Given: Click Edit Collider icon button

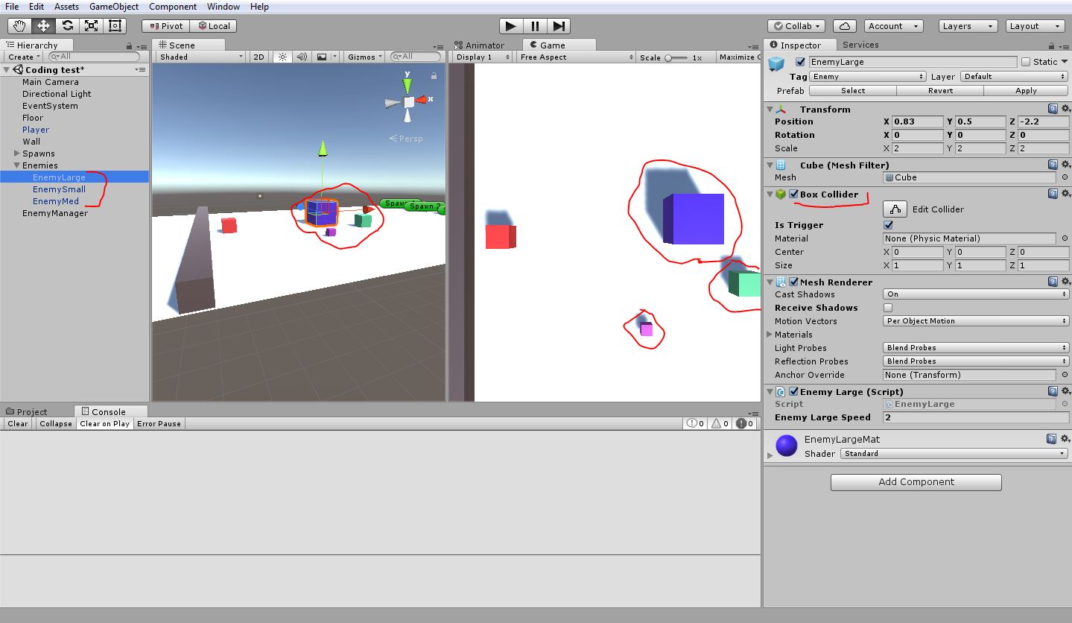Looking at the screenshot, I should 895,209.
